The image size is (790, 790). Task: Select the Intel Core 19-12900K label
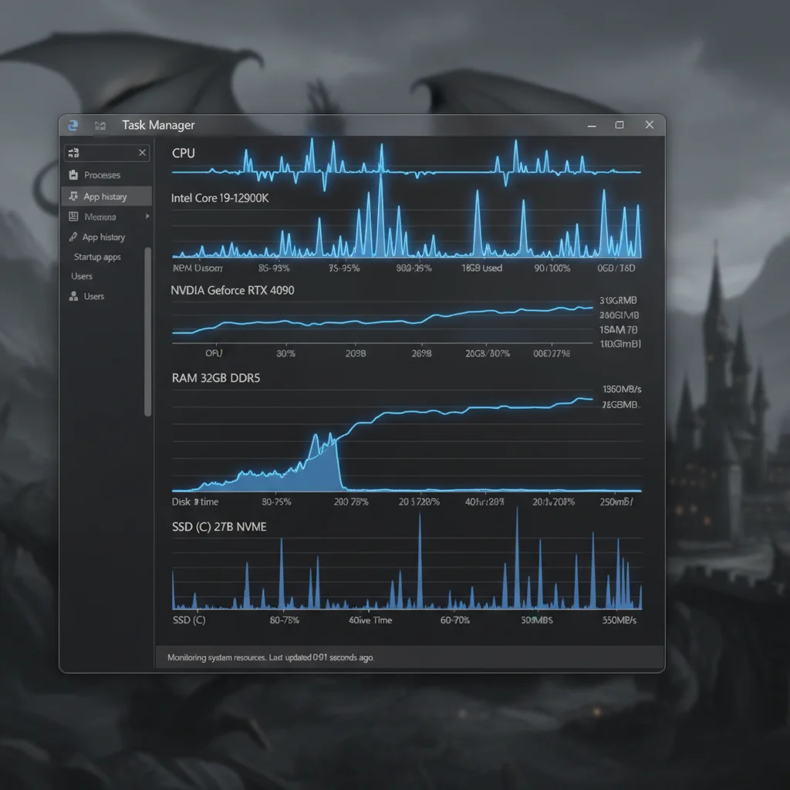[220, 198]
